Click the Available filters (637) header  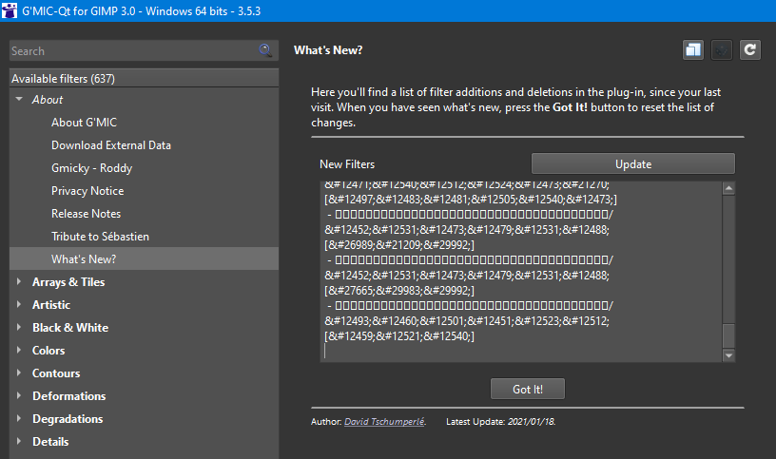[x=144, y=78]
